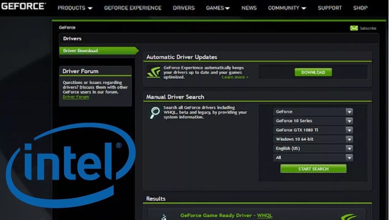Open the Products menu
Viewport: 392px width, 220px height.
[x=75, y=8]
